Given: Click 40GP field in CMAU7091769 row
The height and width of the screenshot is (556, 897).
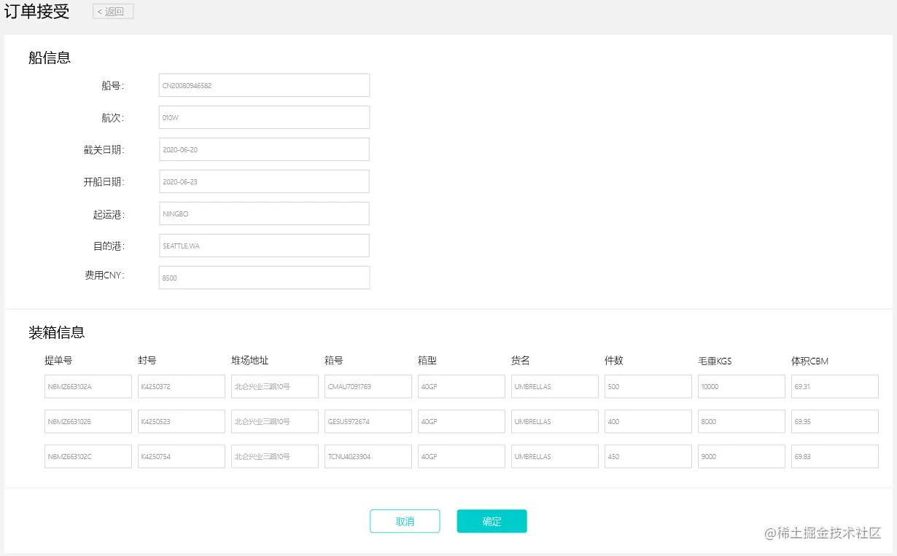Looking at the screenshot, I should [462, 386].
